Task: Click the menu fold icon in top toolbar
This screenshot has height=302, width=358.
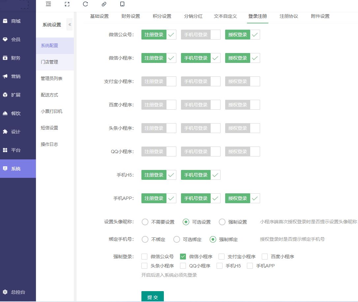Action: [x=48, y=4]
